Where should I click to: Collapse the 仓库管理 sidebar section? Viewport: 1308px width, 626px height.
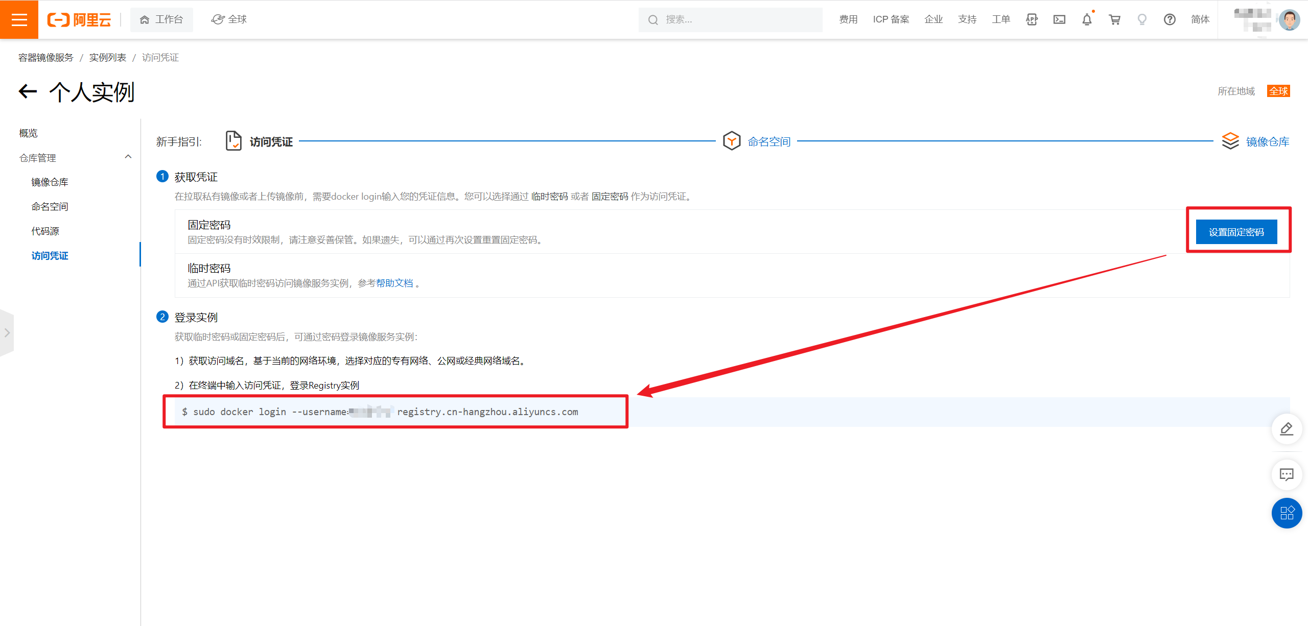click(128, 157)
